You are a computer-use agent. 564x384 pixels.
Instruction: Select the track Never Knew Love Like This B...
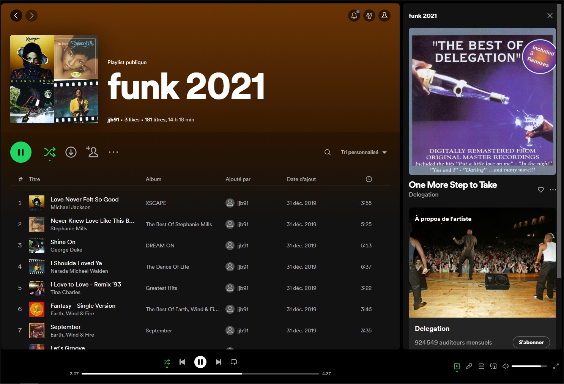pos(93,220)
